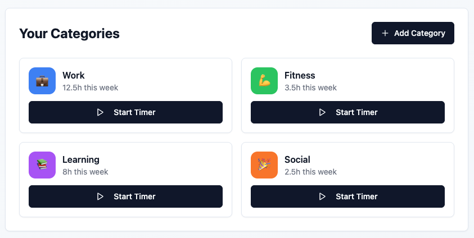Image resolution: width=474 pixels, height=238 pixels.
Task: Click the Your Categories heading
Action: tap(69, 33)
